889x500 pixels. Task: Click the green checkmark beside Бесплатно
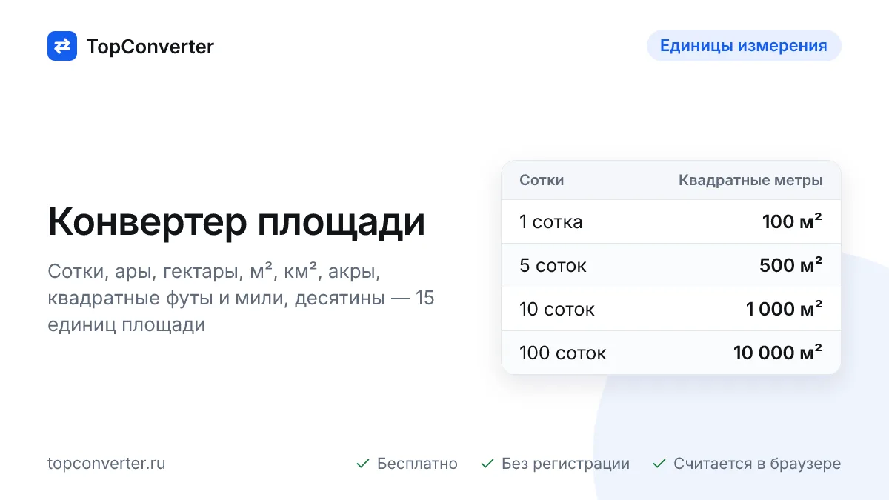(363, 464)
